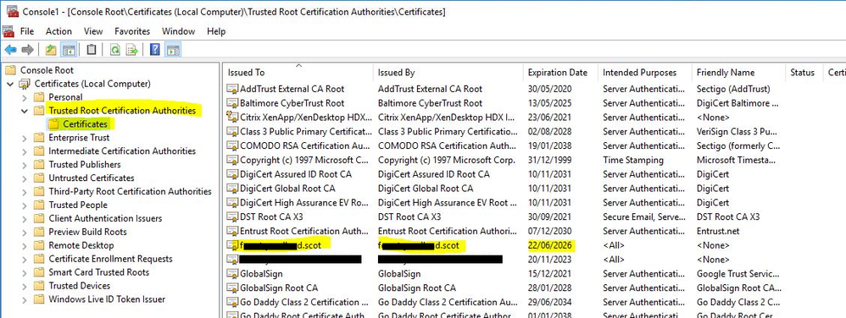Select the DigiCert Assured ID Root CA certificate

click(533, 173)
